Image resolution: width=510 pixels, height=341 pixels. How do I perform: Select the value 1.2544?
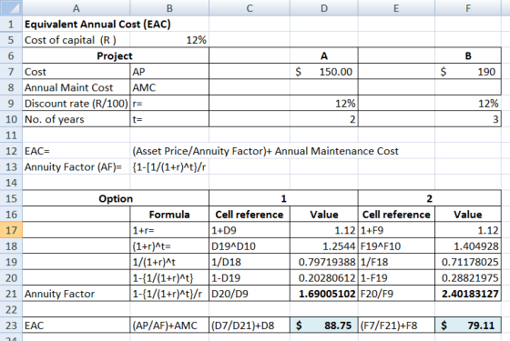pyautogui.click(x=324, y=246)
